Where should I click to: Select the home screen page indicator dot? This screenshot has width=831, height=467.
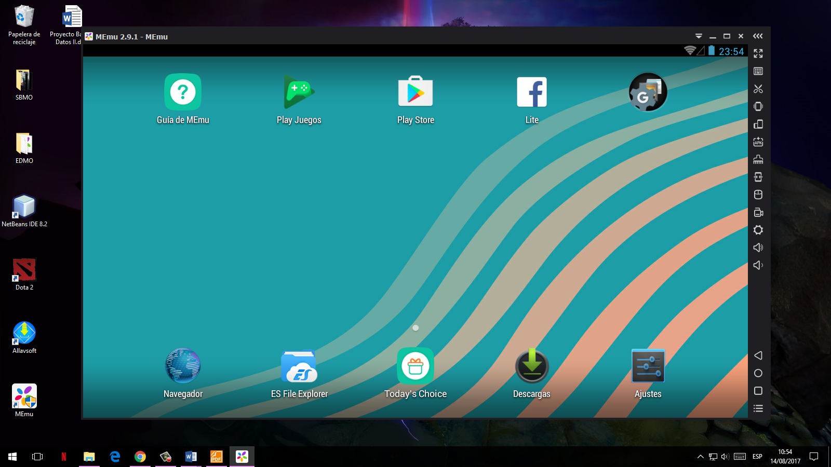pyautogui.click(x=415, y=328)
